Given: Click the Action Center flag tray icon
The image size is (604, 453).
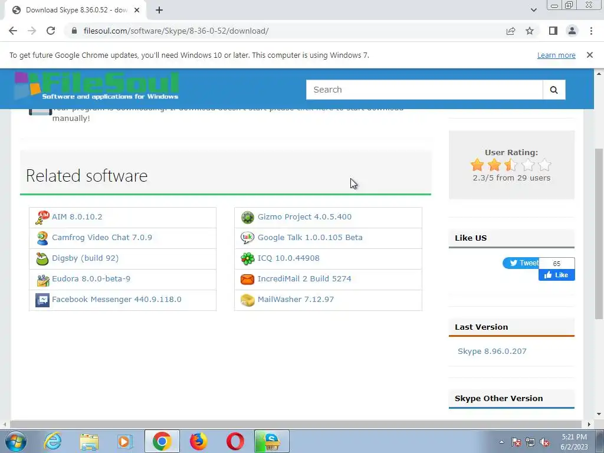Looking at the screenshot, I should tap(516, 442).
